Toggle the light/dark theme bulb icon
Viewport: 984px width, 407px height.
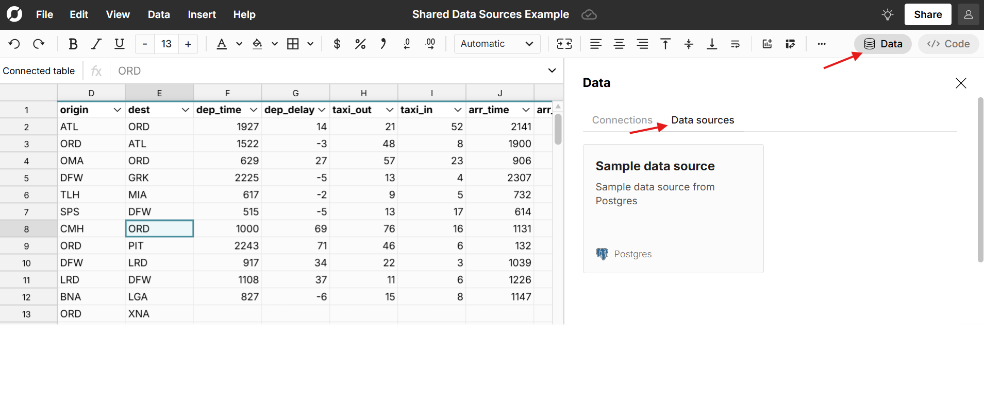(x=887, y=14)
